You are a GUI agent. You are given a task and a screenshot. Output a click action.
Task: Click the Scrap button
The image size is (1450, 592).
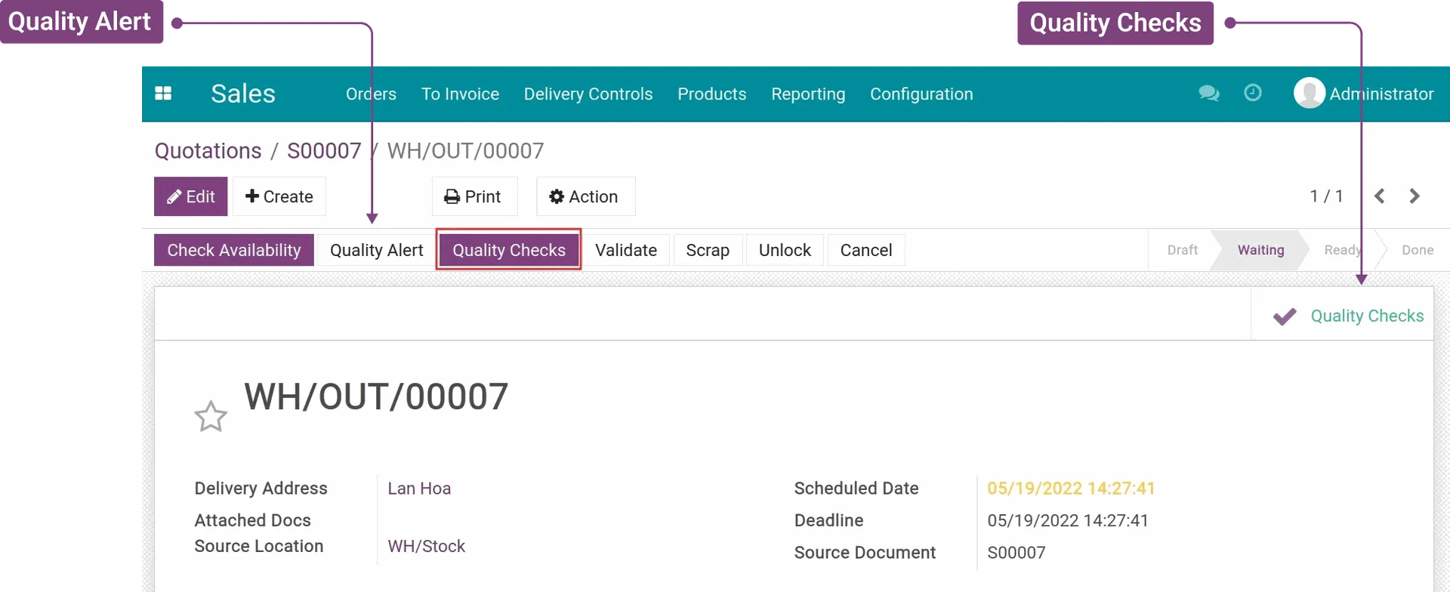pyautogui.click(x=708, y=250)
